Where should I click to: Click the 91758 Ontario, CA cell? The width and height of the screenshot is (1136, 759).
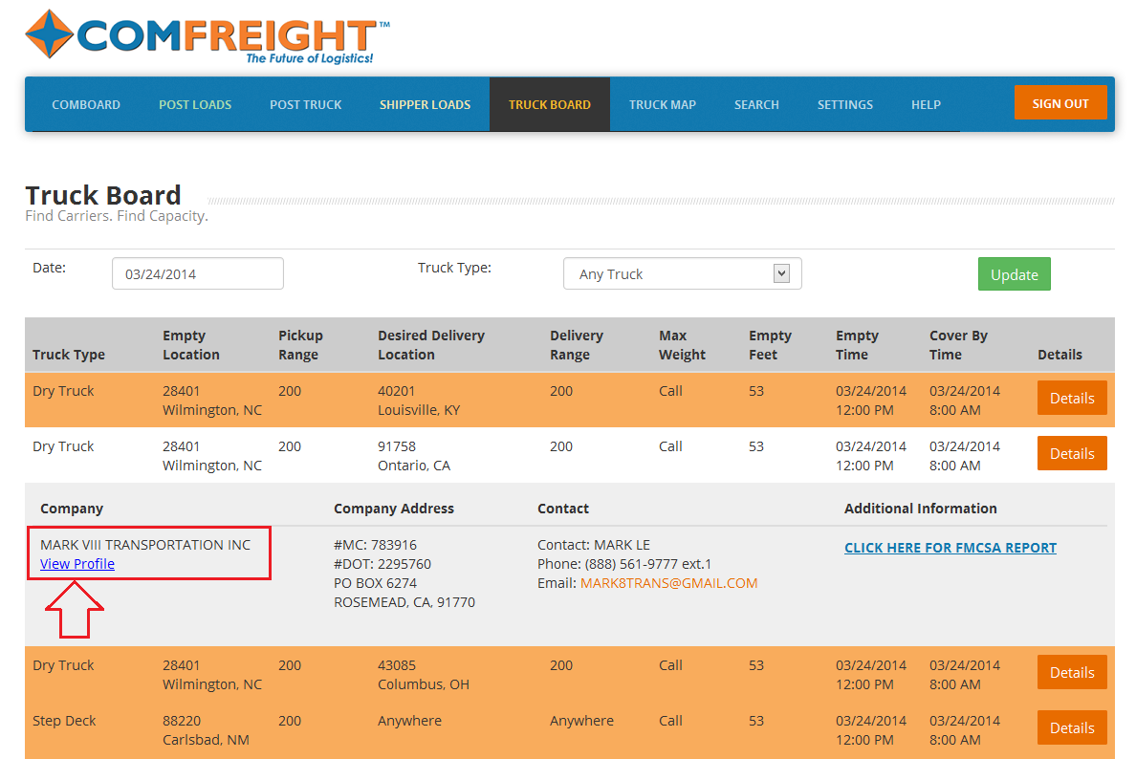414,456
